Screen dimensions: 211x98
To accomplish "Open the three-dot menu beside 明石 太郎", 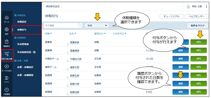I will 206,6.
